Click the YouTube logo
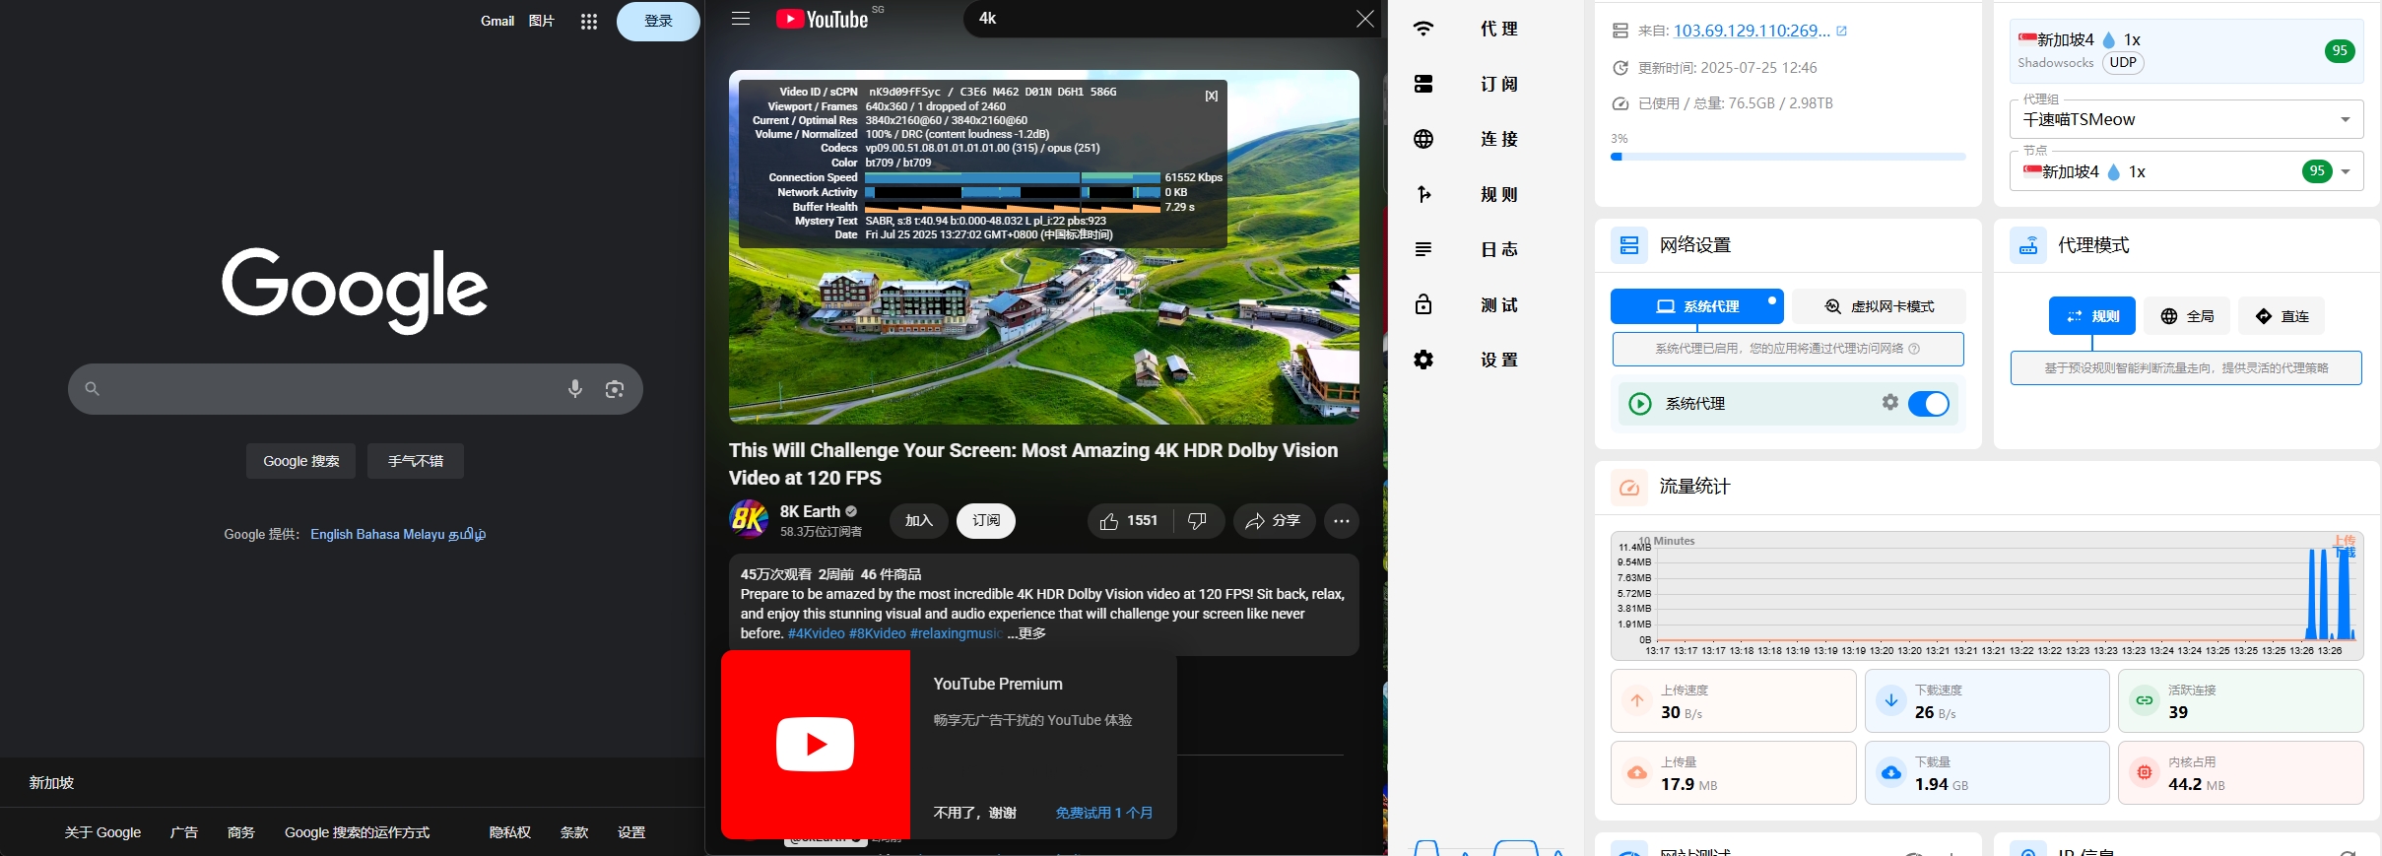This screenshot has height=856, width=2382. coord(824,19)
